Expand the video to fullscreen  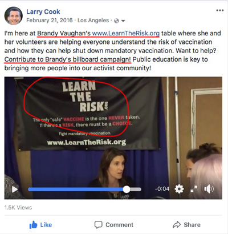coord(194,189)
